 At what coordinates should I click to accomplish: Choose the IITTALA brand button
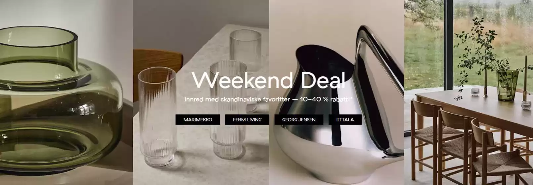(345, 120)
